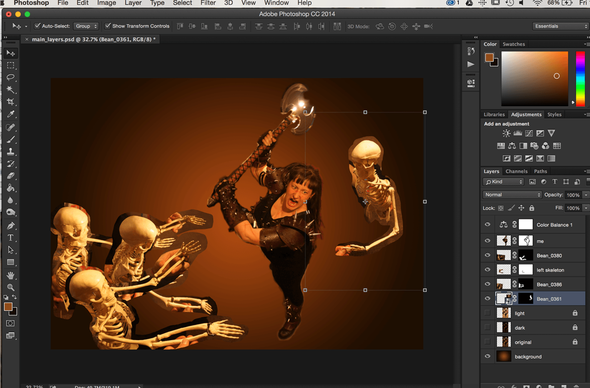Select the Lasso tool
590x388 pixels.
(x=11, y=77)
